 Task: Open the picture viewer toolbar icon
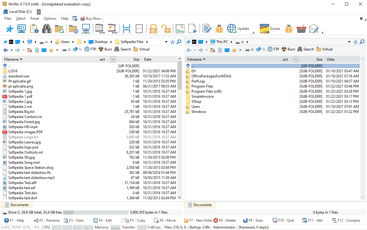point(180,29)
